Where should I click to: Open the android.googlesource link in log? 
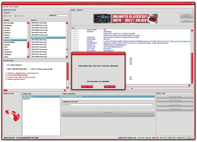(x=180, y=41)
